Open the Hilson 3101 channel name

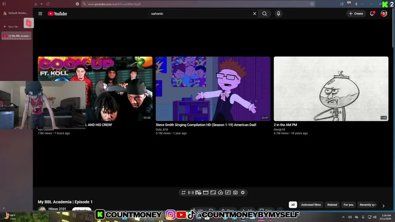coord(57,209)
